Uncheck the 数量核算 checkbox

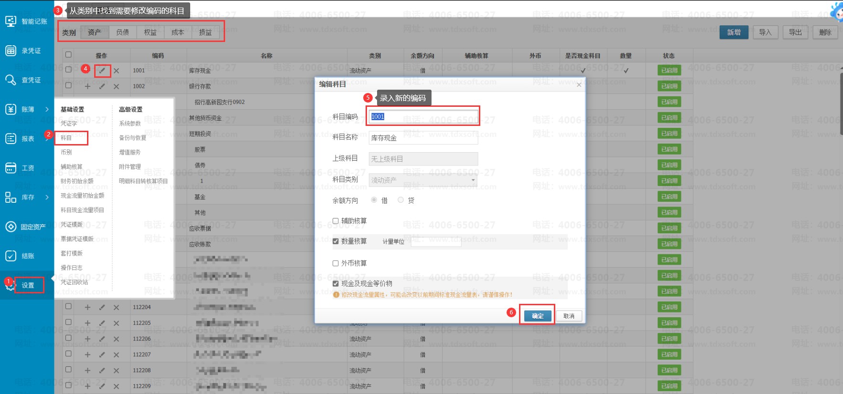click(335, 241)
